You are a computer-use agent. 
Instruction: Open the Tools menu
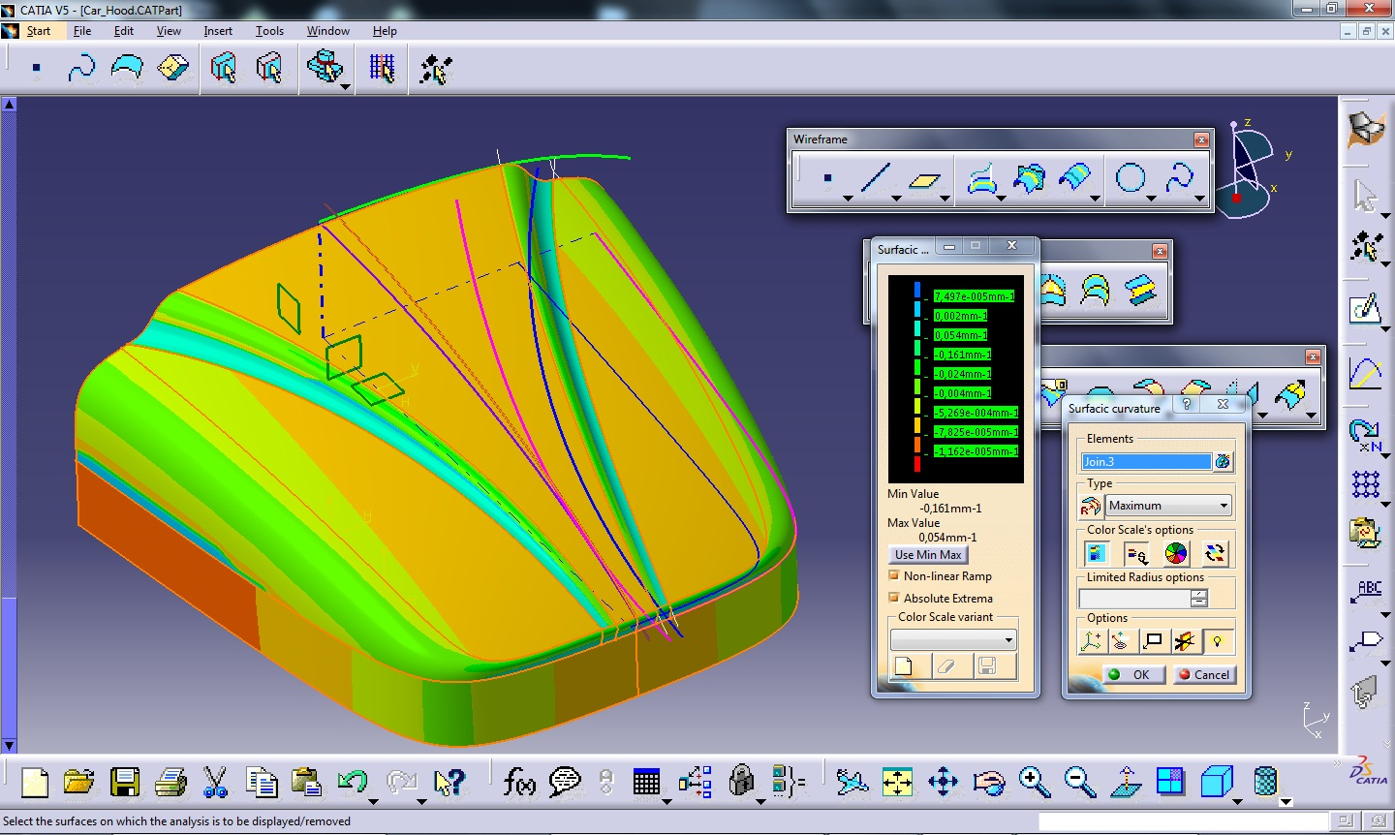269,31
